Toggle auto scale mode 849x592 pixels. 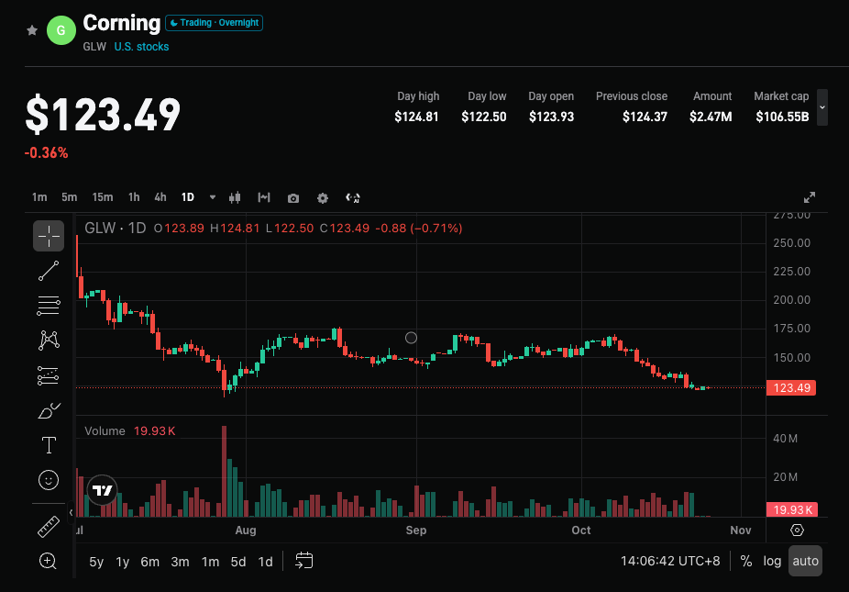[x=805, y=561]
